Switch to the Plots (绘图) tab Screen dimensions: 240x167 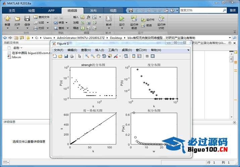point(32,10)
